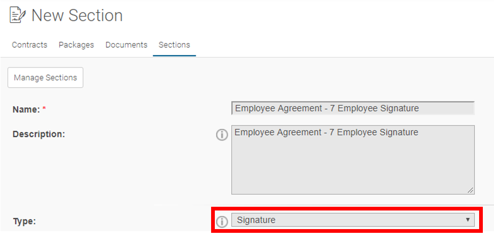Click the info icon beside Description

[x=222, y=135]
